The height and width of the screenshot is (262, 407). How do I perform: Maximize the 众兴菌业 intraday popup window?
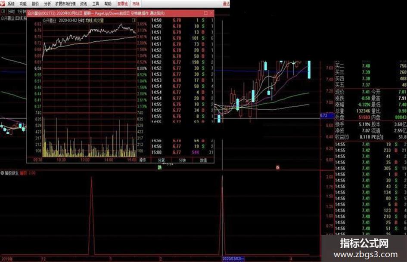click(x=205, y=13)
